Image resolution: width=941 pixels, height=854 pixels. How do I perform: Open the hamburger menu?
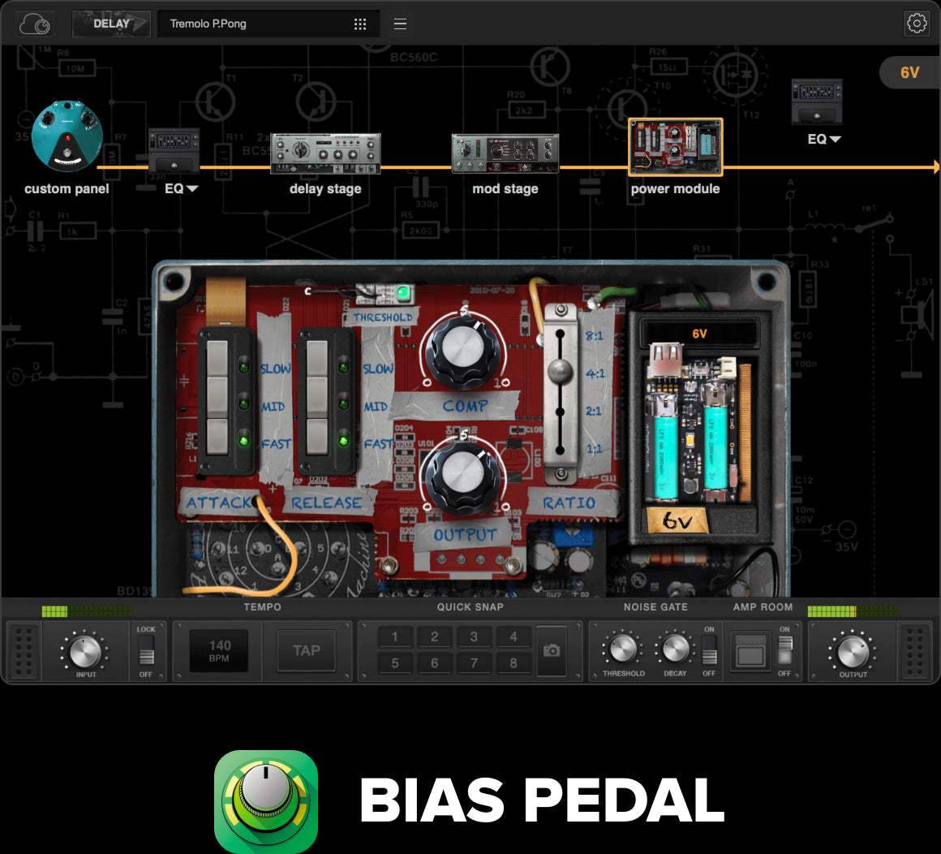coord(400,24)
